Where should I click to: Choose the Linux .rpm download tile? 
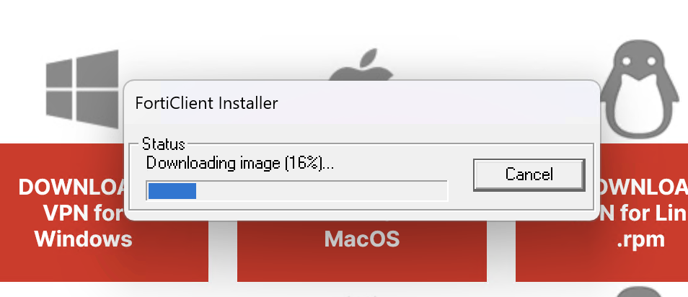pyautogui.click(x=601, y=213)
